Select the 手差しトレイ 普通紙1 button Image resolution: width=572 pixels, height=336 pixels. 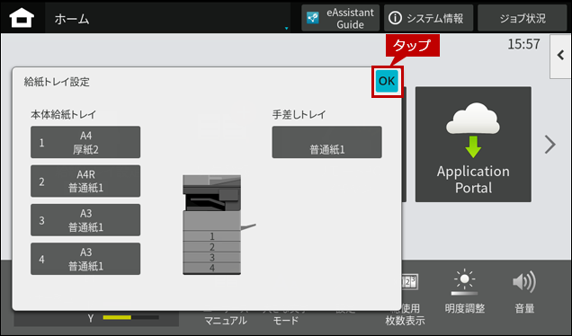pos(326,142)
